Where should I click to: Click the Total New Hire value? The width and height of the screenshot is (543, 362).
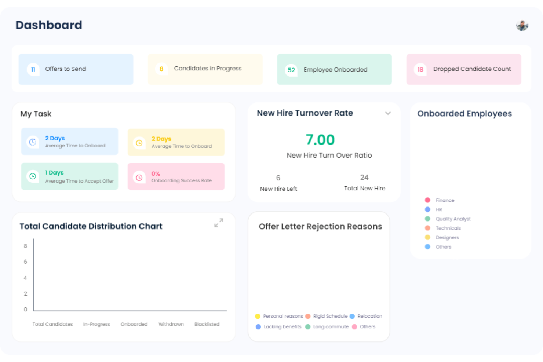click(x=364, y=178)
